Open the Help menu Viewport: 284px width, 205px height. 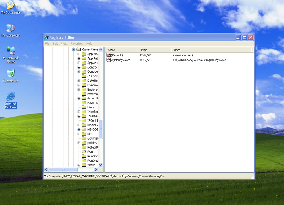89,44
